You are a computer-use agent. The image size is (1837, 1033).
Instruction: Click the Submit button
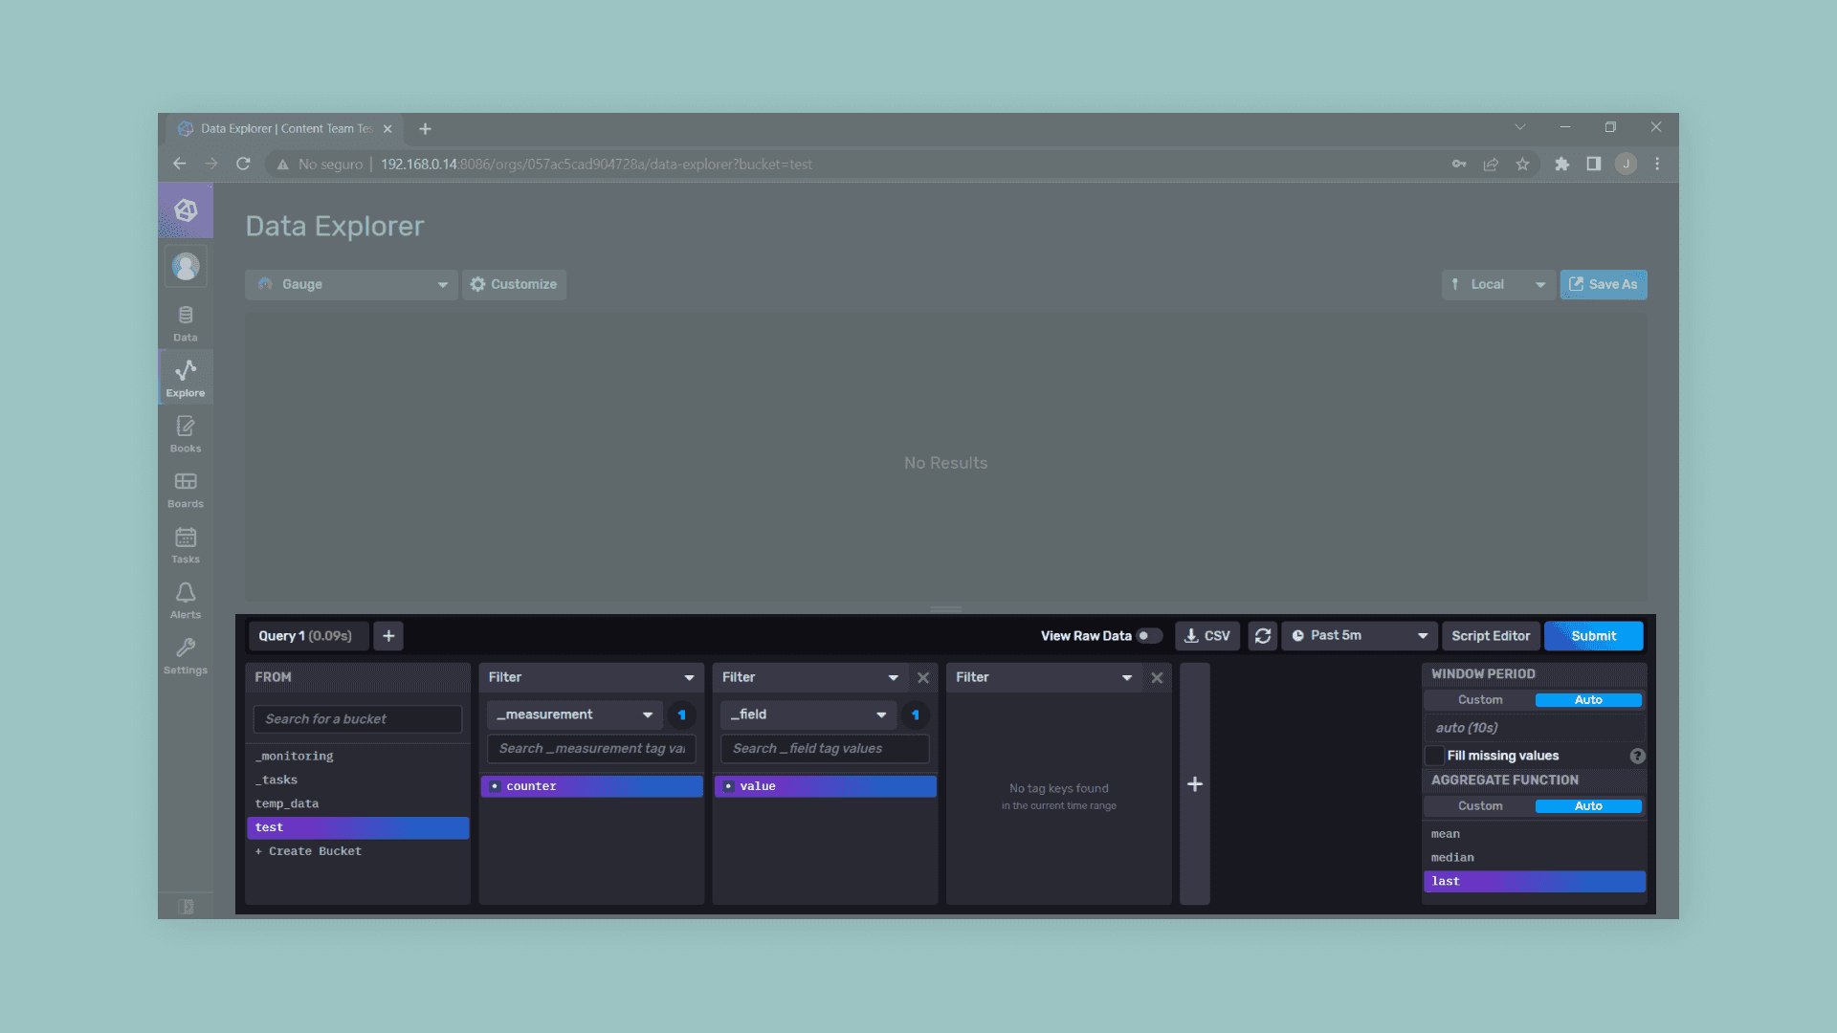tap(1593, 636)
